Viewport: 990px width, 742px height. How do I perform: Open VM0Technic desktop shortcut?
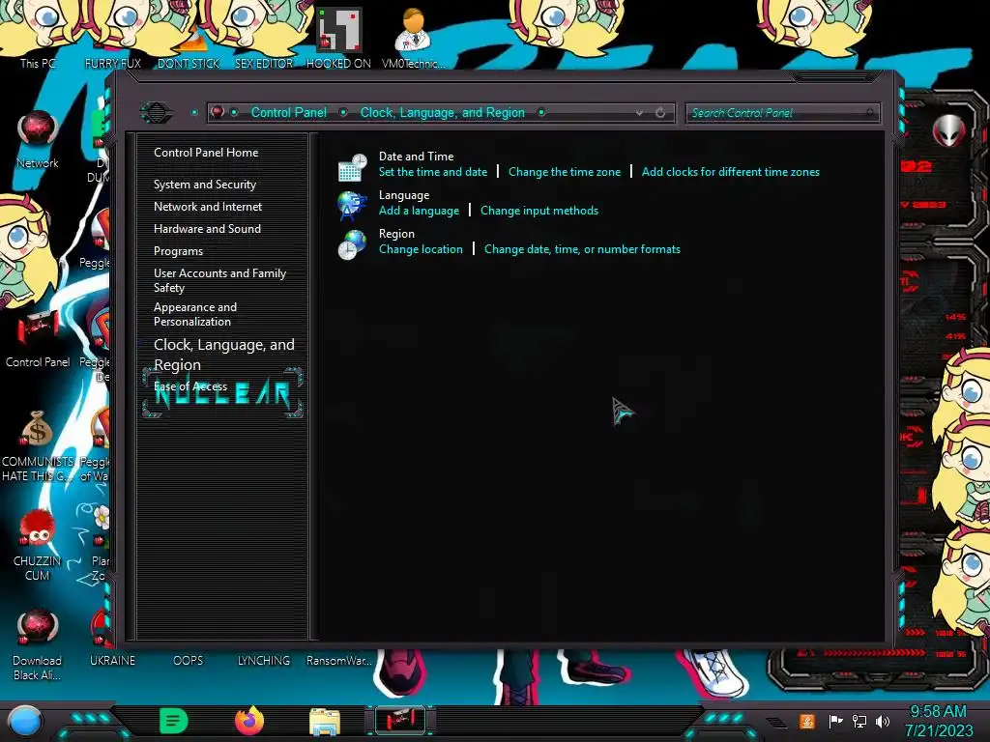(x=414, y=38)
